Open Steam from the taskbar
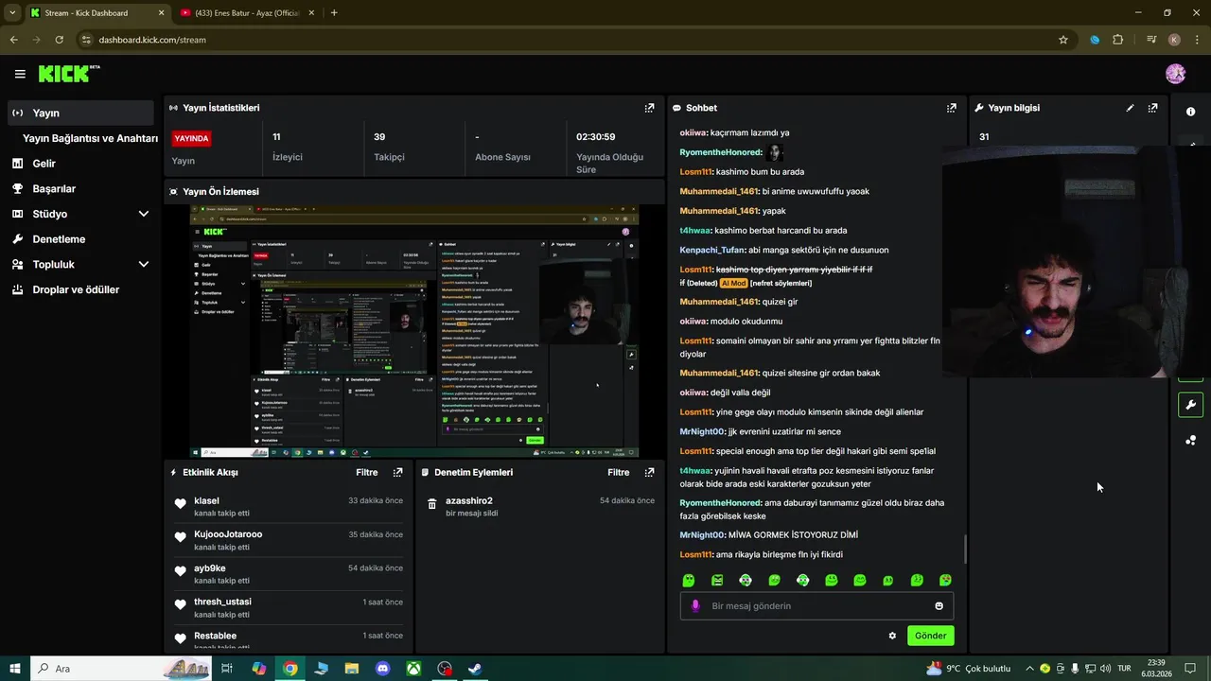Image resolution: width=1211 pixels, height=681 pixels. [476, 669]
